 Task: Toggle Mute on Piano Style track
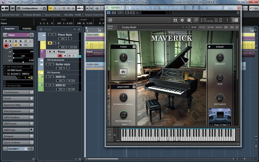coord(50,35)
